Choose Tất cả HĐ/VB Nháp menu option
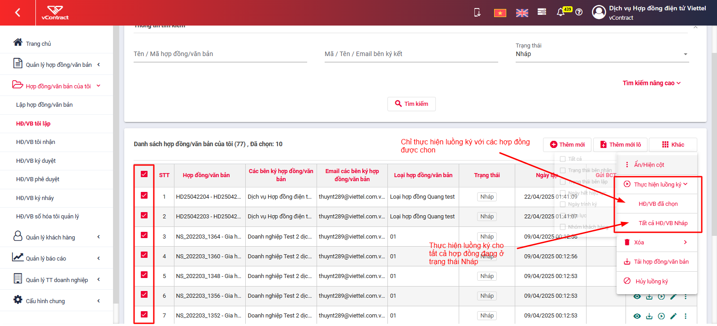The image size is (717, 326). [663, 223]
